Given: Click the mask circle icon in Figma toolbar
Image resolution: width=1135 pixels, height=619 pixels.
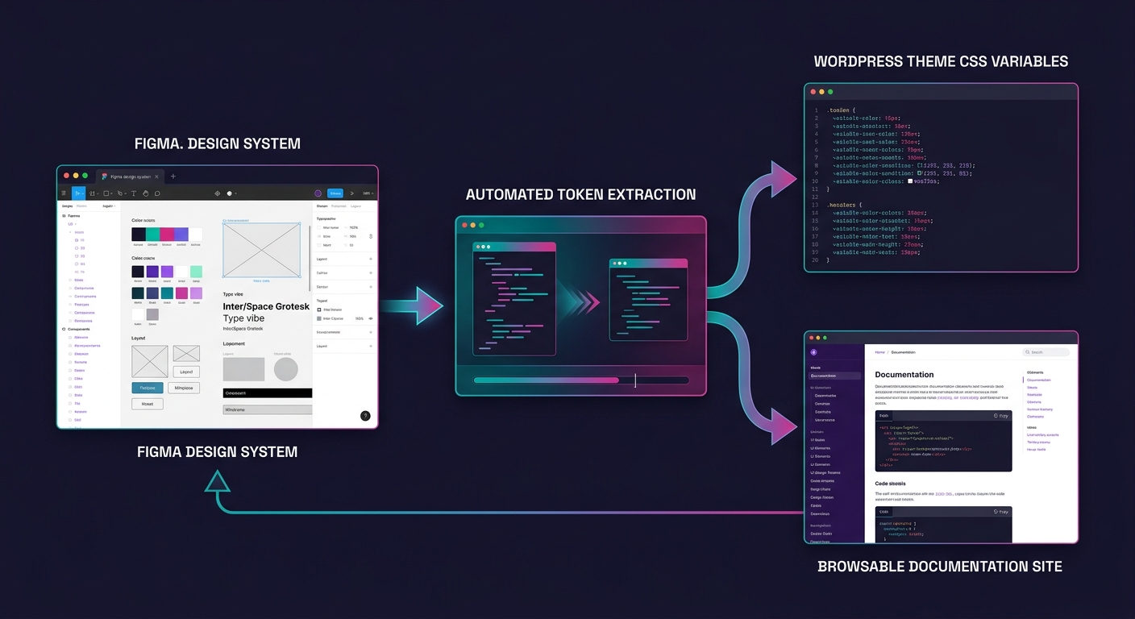Looking at the screenshot, I should pyautogui.click(x=230, y=193).
